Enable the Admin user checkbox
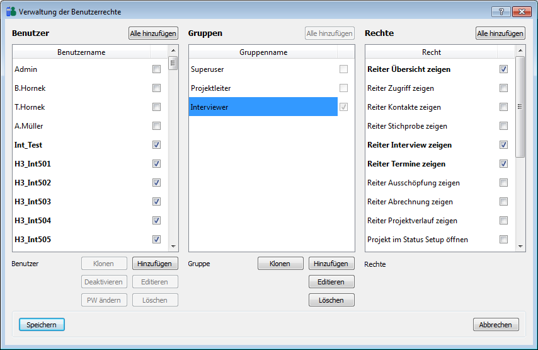This screenshot has width=538, height=350. pos(156,69)
